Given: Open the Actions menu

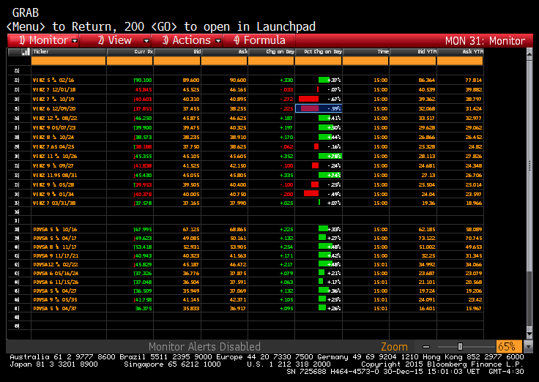Looking at the screenshot, I should coord(187,40).
